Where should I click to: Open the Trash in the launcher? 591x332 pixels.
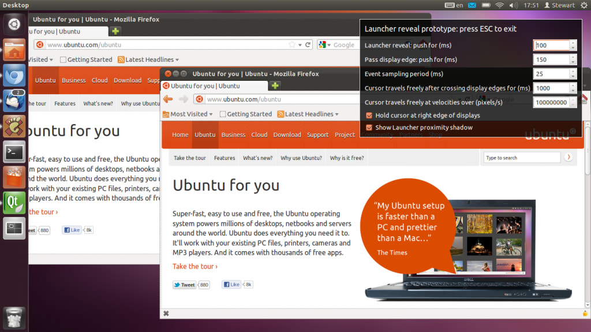pyautogui.click(x=14, y=318)
